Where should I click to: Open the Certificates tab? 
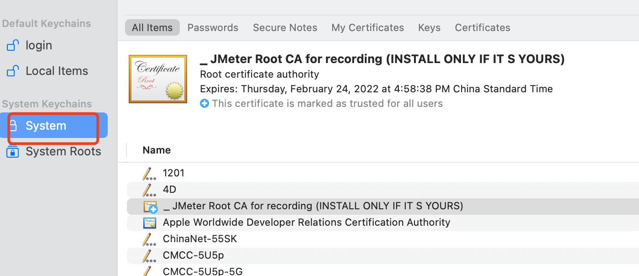[x=482, y=27]
